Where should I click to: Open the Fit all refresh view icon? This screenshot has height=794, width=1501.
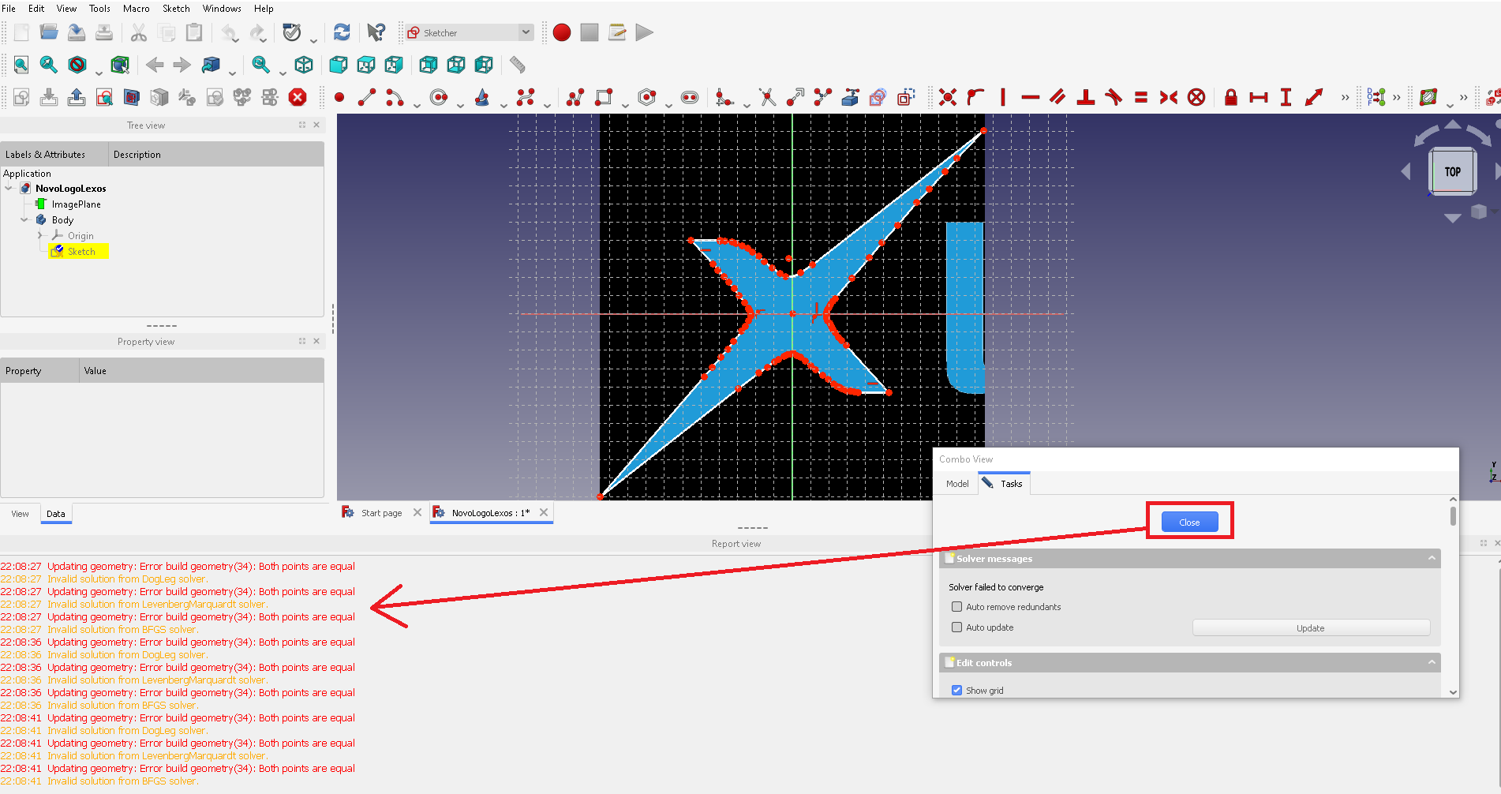pos(341,32)
